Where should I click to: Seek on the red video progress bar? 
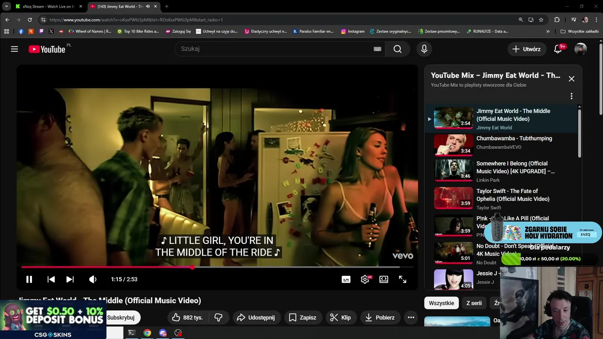[217, 267]
